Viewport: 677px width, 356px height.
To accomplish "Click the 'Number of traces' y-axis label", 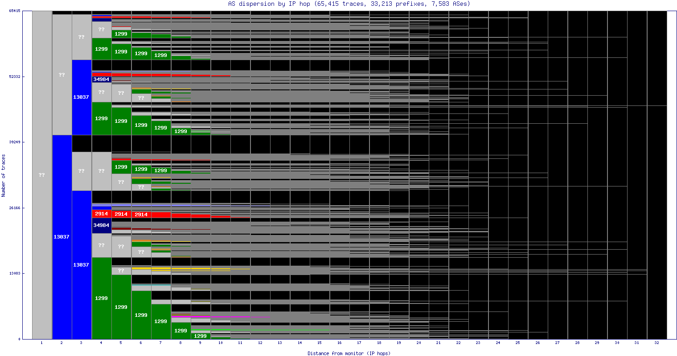I will [x=4, y=175].
